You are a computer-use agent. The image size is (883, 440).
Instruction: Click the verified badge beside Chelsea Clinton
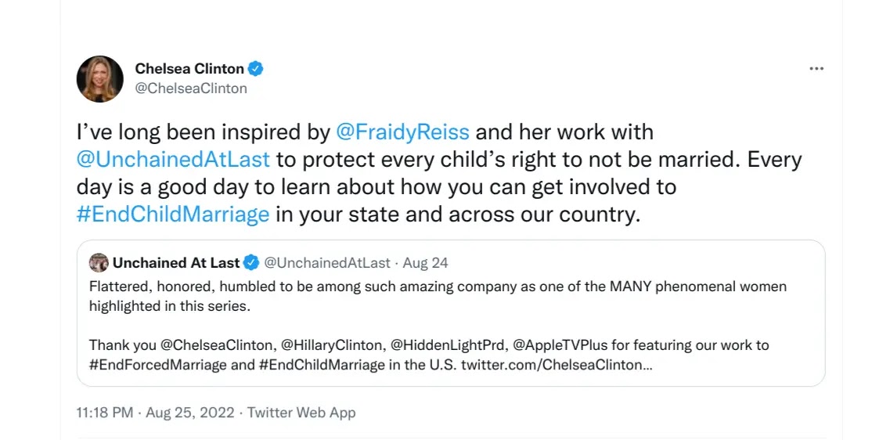point(256,69)
